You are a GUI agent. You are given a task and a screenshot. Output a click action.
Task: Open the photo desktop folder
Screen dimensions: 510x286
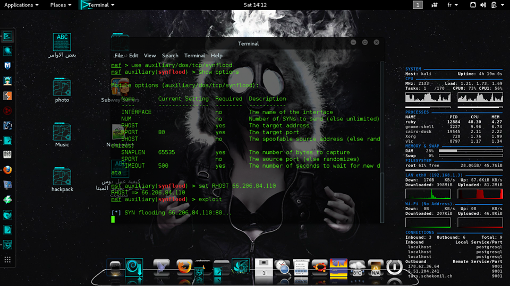pos(62,90)
